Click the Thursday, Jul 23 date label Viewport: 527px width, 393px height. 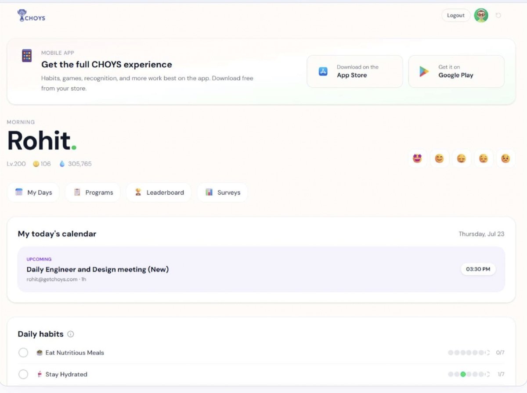481,234
